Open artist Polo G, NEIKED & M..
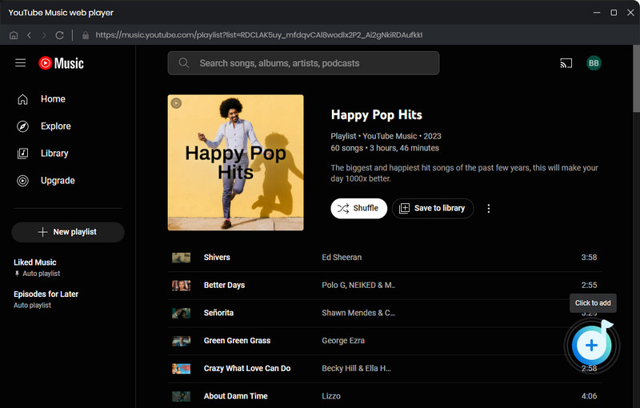 coord(358,285)
